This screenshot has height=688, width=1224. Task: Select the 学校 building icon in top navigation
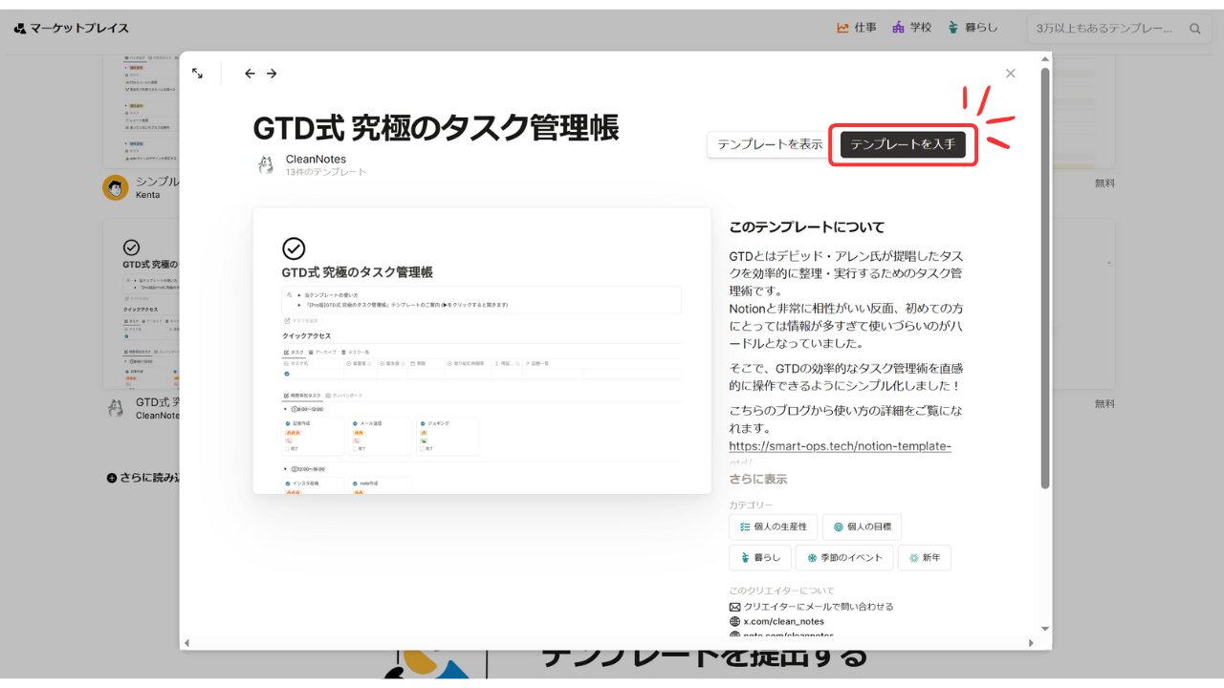click(x=900, y=28)
